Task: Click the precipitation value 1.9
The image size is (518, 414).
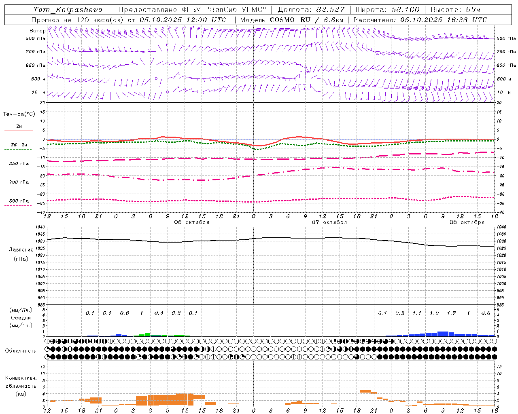Action: pyautogui.click(x=434, y=313)
